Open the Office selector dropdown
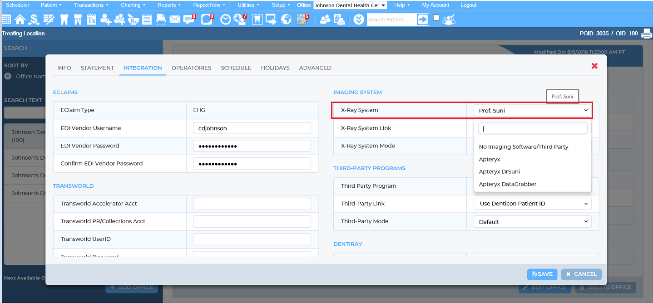 click(x=350, y=5)
